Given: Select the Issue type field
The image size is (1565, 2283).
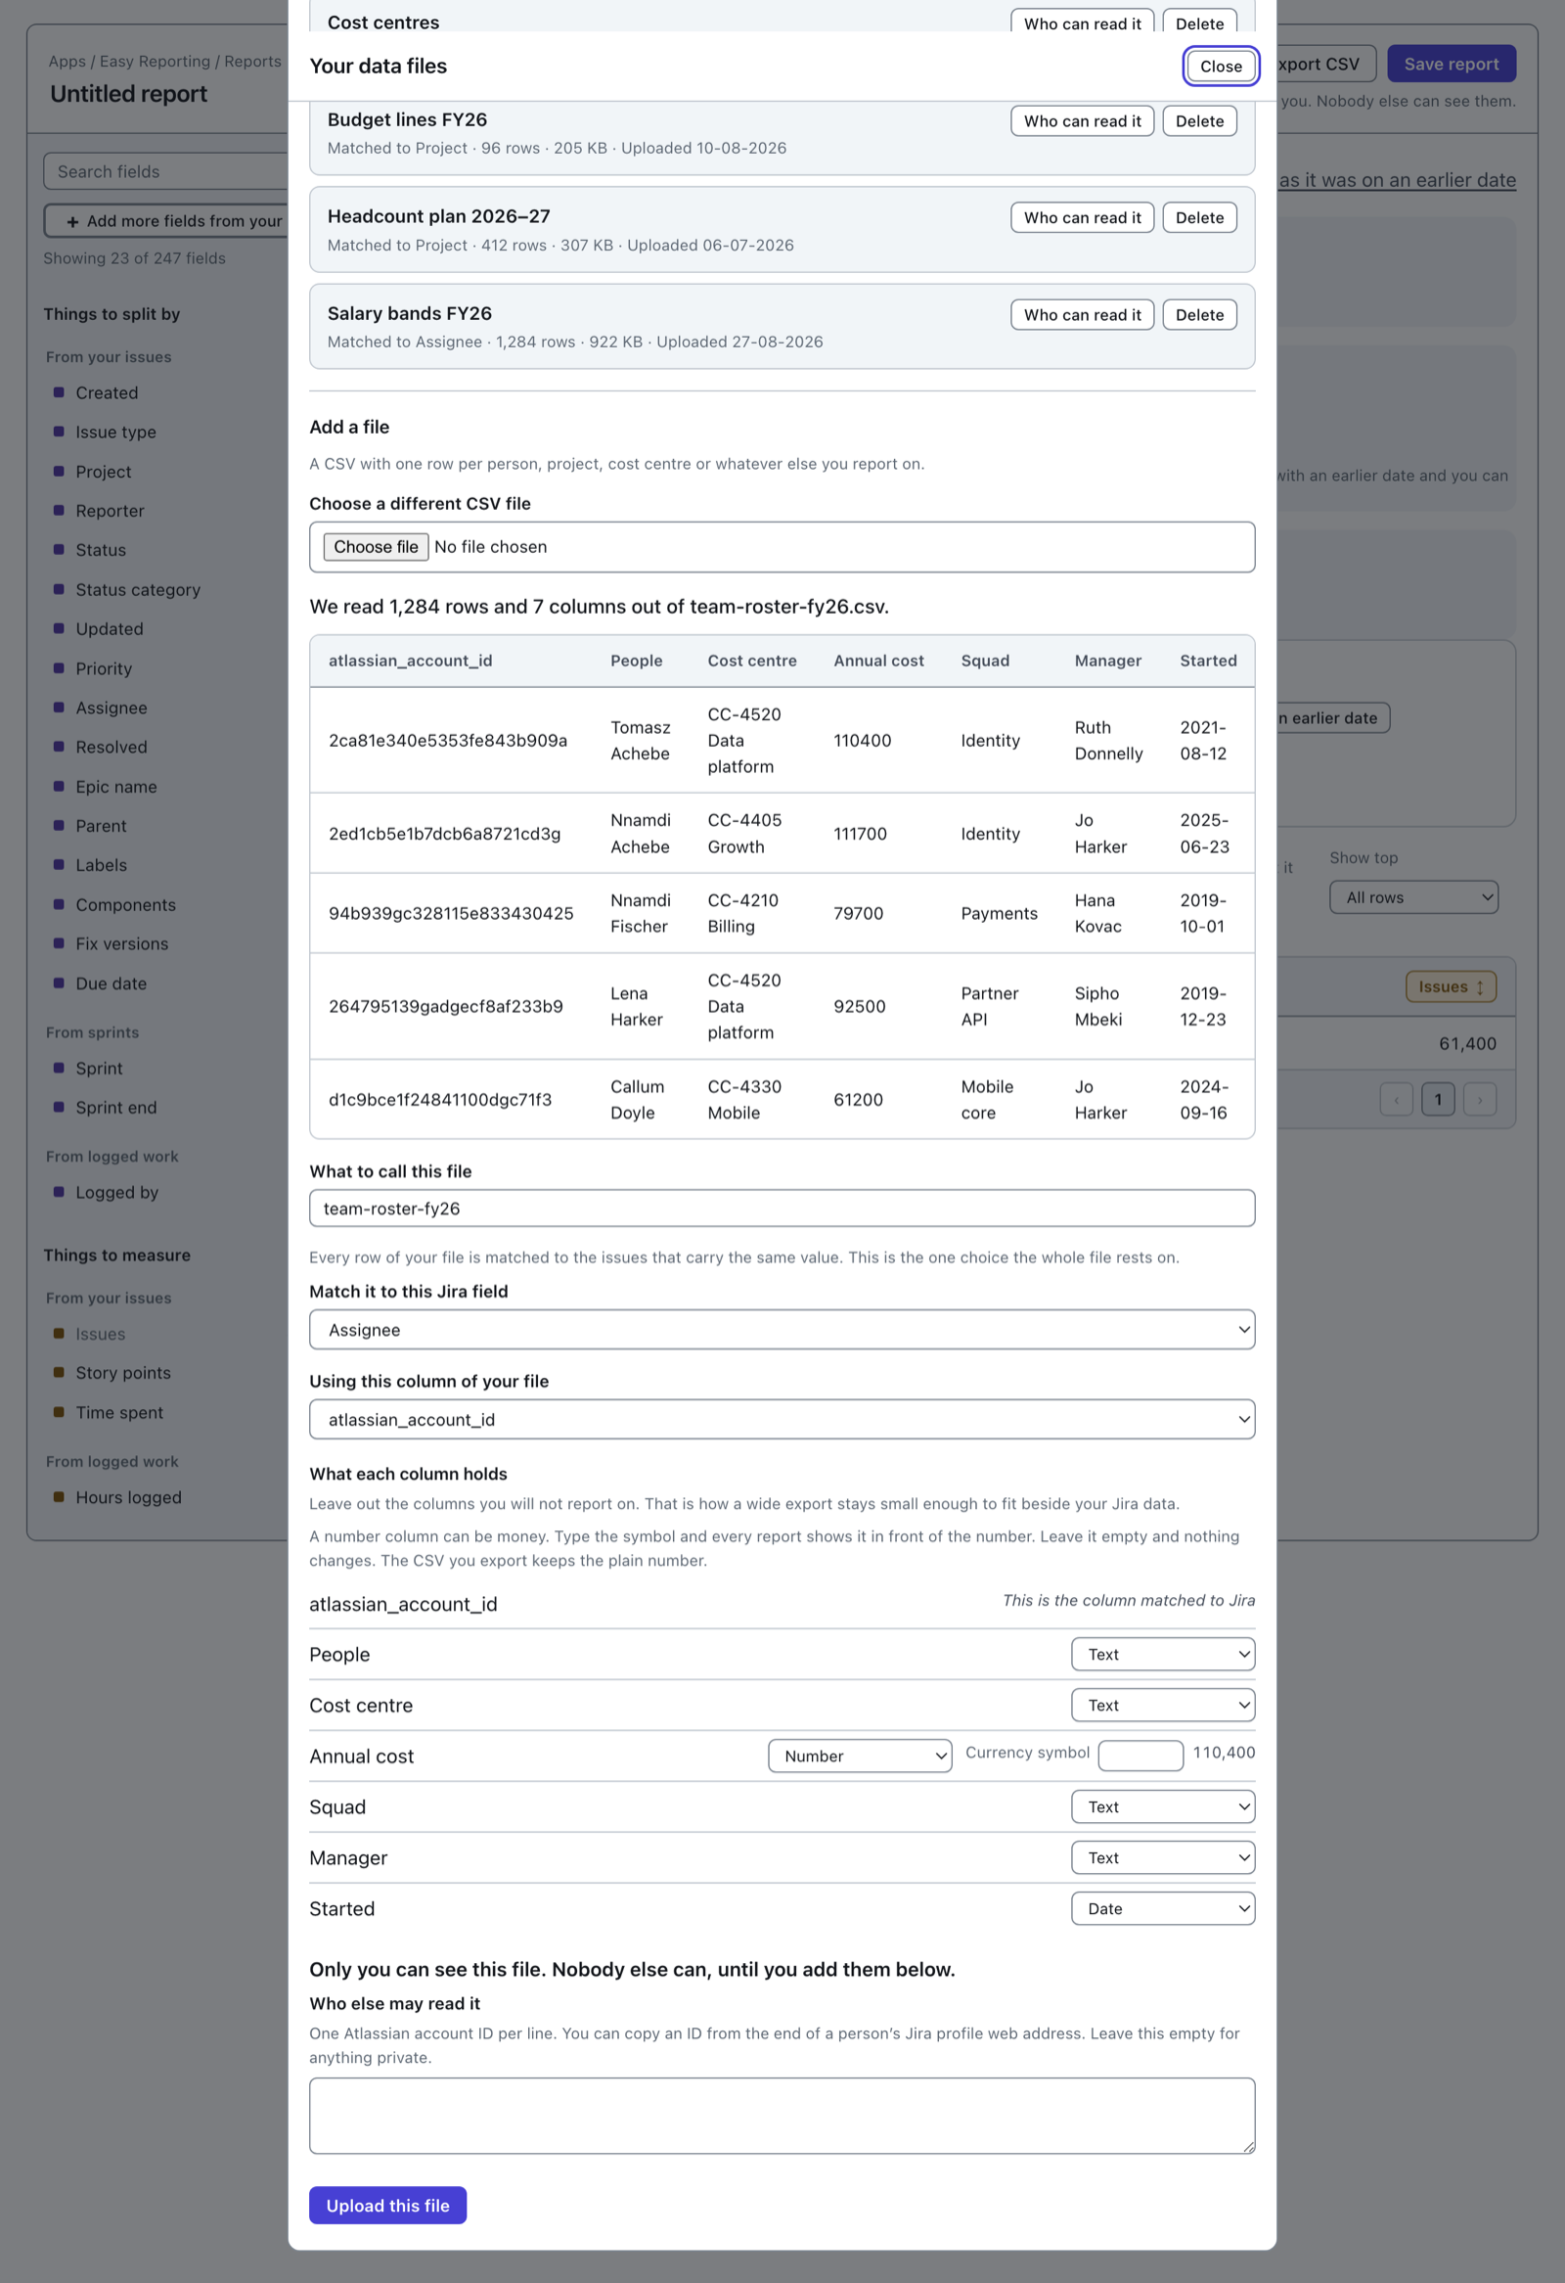Looking at the screenshot, I should 115,432.
